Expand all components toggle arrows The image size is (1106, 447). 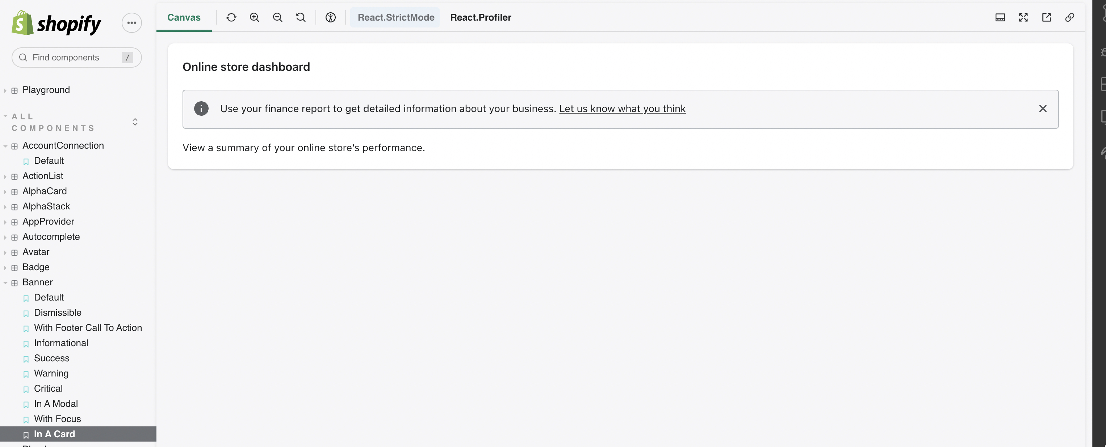point(135,122)
